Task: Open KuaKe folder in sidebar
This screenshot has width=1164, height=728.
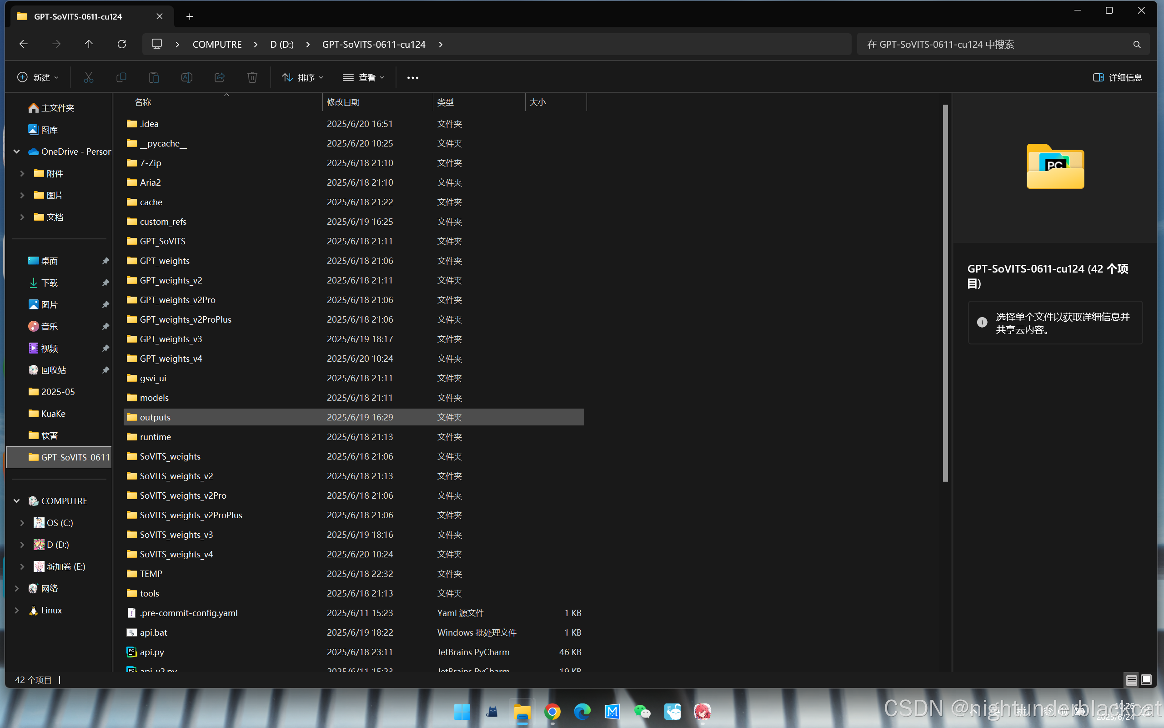Action: point(47,414)
